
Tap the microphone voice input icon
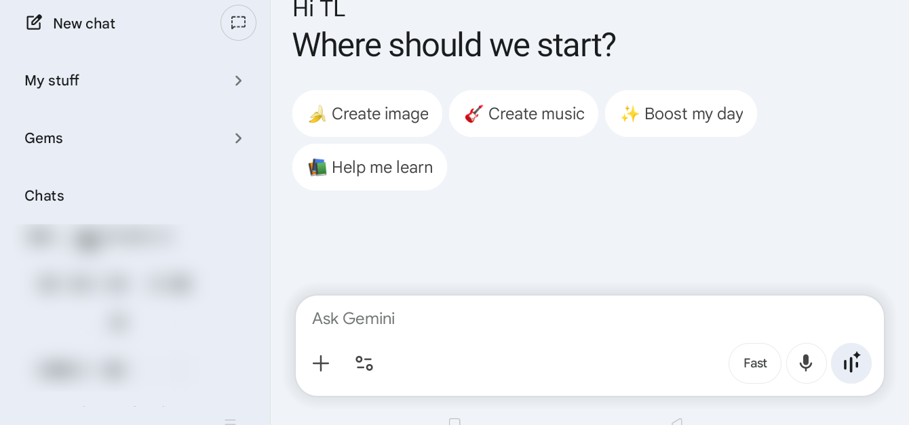point(806,363)
